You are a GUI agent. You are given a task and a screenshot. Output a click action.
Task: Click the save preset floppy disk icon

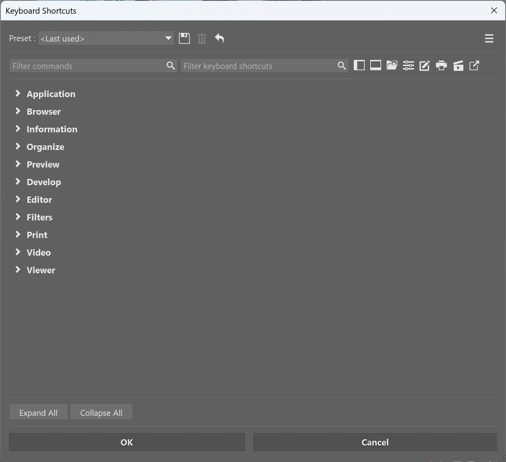coord(184,38)
